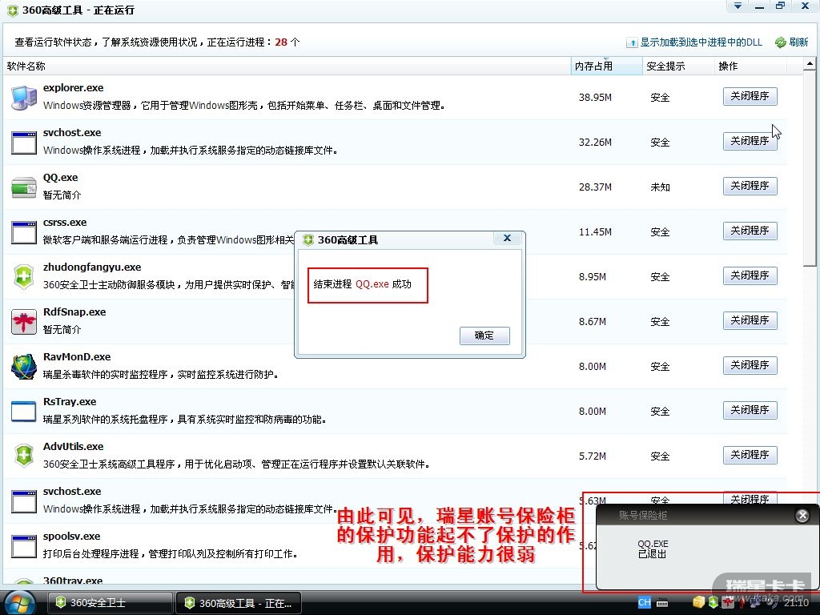Click 确定 in the dialog

pyautogui.click(x=484, y=336)
